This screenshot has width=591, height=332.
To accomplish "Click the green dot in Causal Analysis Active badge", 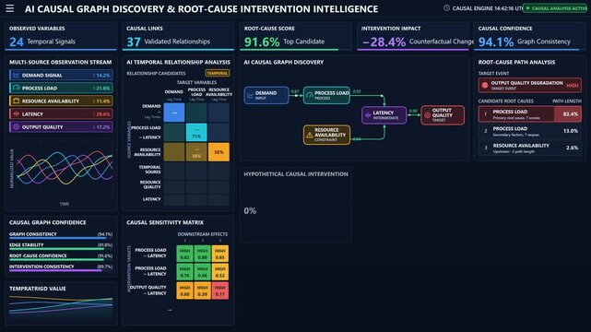I will click(x=527, y=8).
